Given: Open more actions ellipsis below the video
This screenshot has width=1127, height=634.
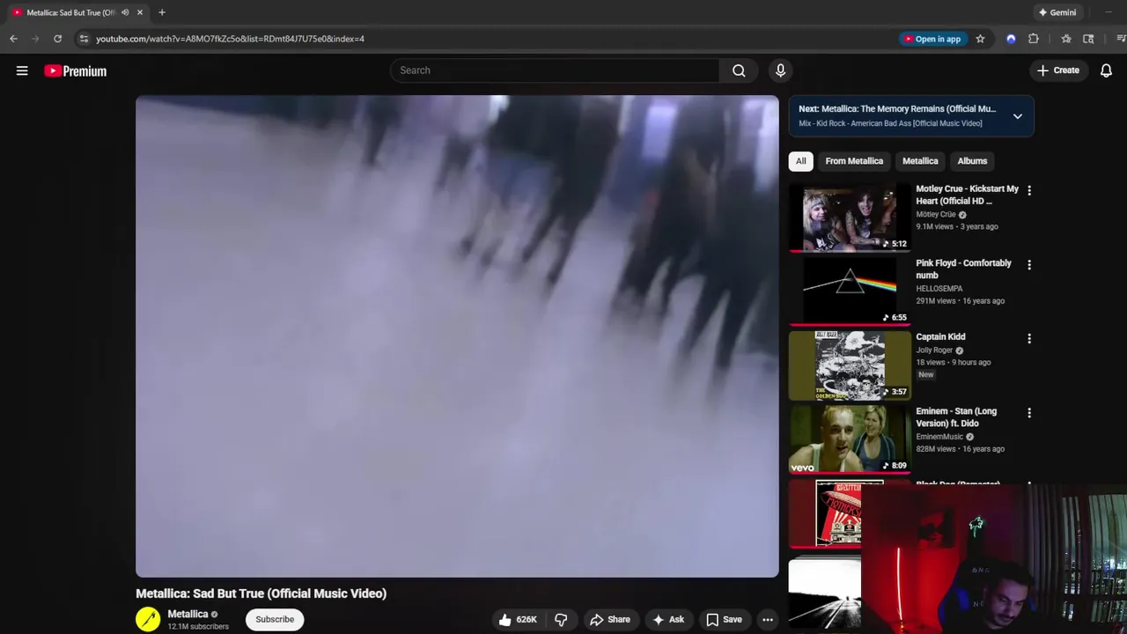Looking at the screenshot, I should [768, 620].
